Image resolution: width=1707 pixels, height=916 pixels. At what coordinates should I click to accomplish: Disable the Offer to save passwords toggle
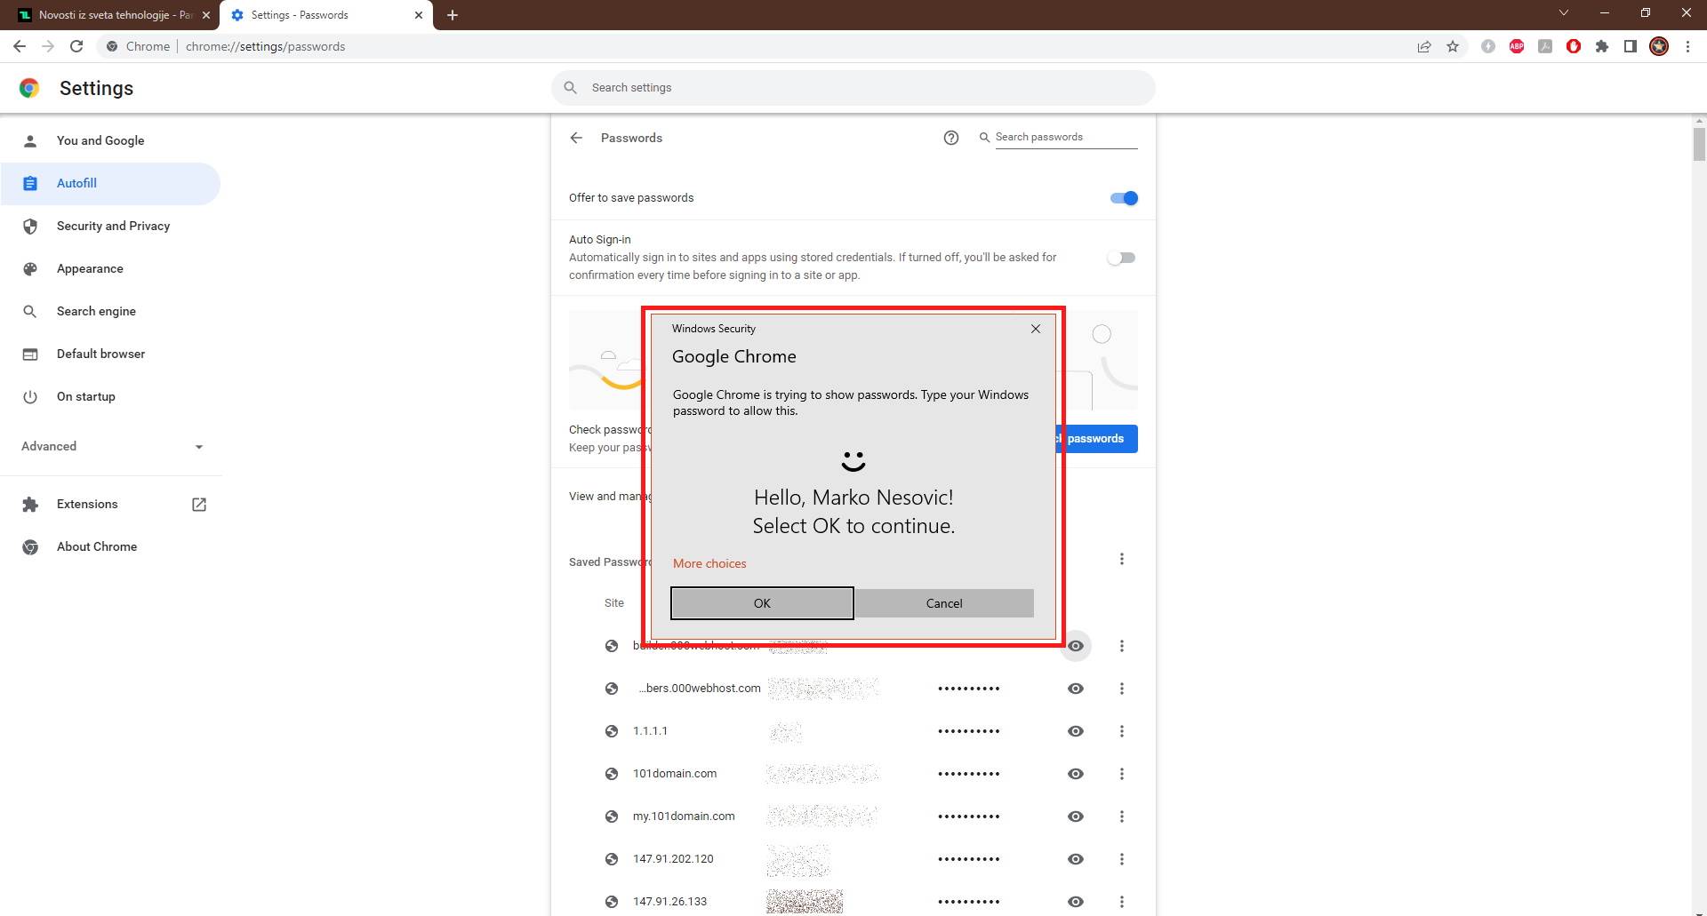click(1123, 197)
